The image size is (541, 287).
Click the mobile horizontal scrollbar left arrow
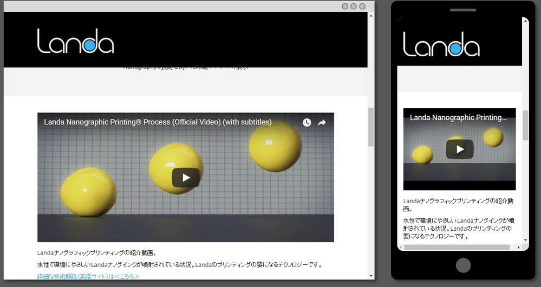coord(401,248)
